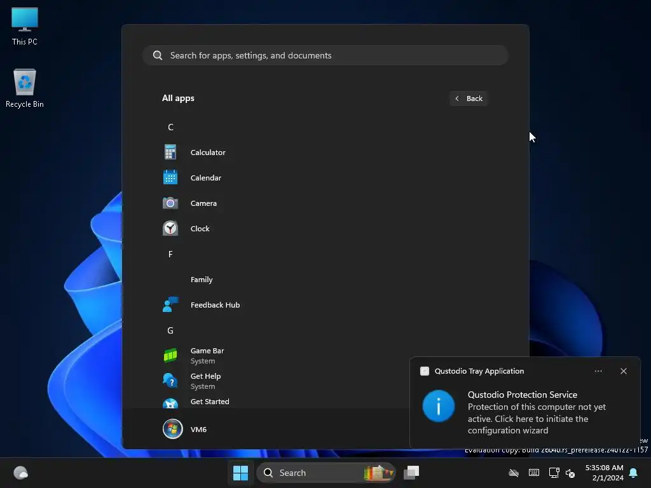Image resolution: width=651 pixels, height=488 pixels.
Task: Open the Calculator app icon
Action: click(x=170, y=152)
